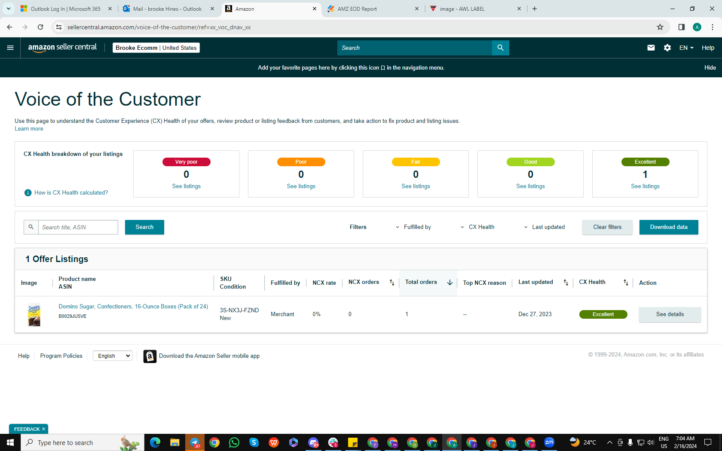The image size is (722, 451).
Task: Open the settings gear icon
Action: [x=667, y=48]
